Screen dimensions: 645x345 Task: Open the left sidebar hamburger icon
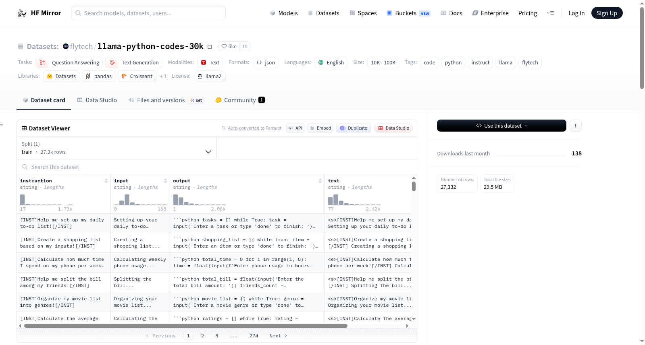pos(2,124)
